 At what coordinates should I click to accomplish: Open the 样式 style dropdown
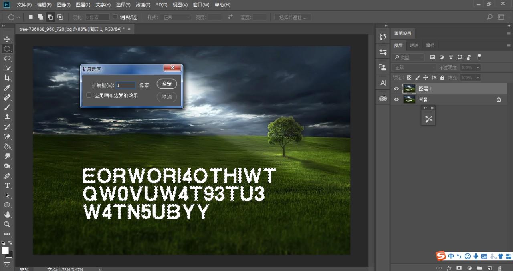point(175,17)
